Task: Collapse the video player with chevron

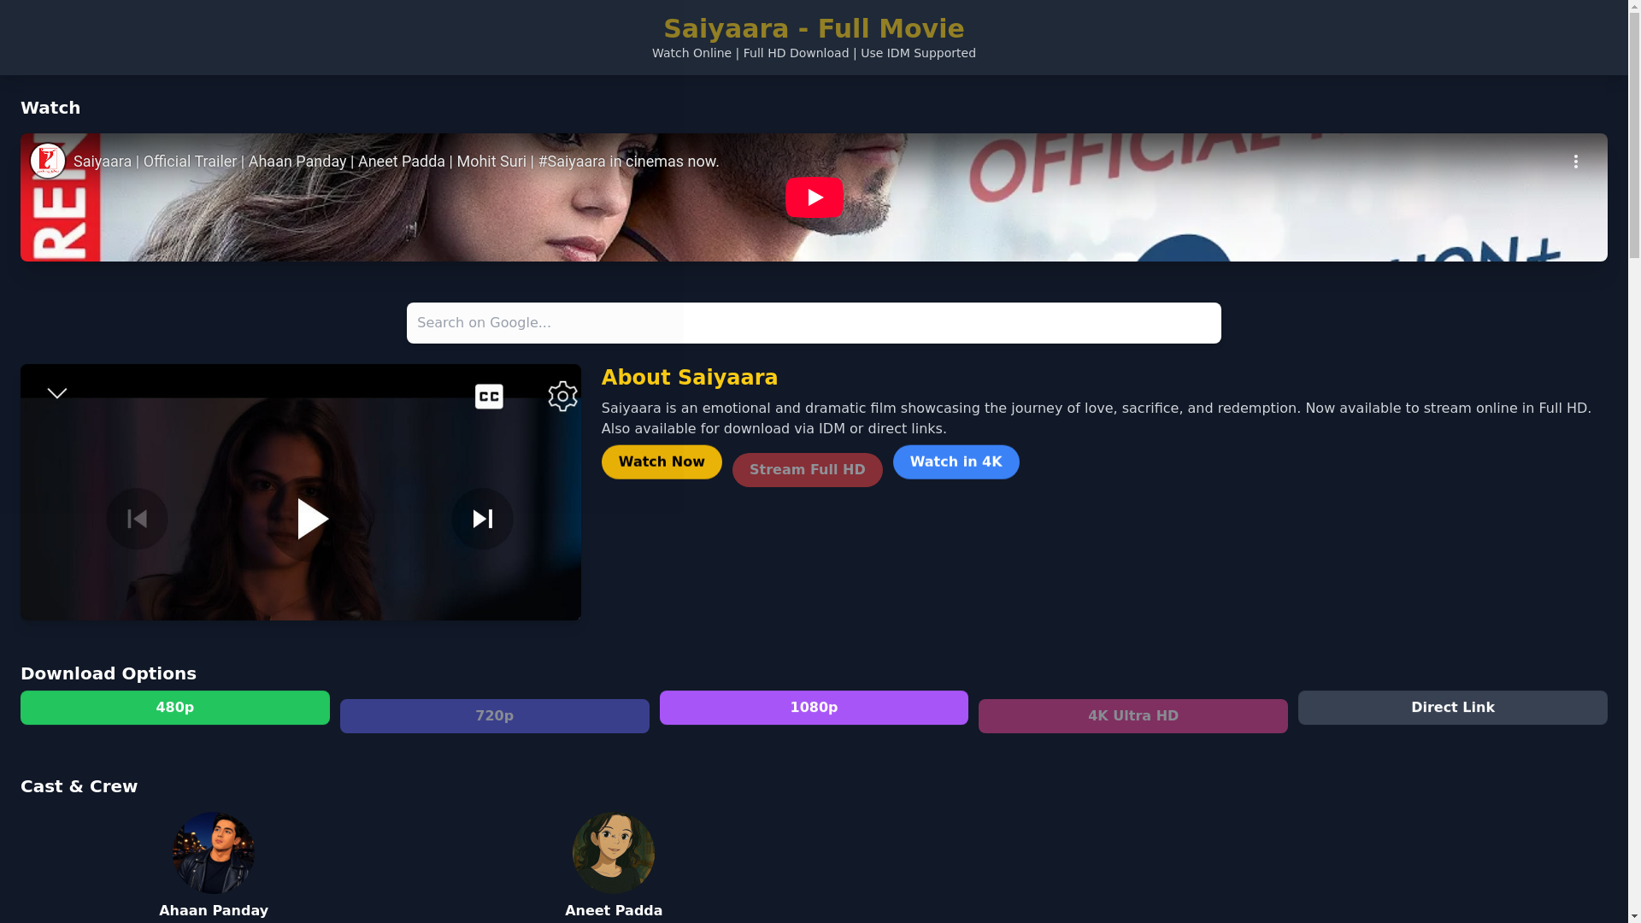Action: pyautogui.click(x=56, y=394)
